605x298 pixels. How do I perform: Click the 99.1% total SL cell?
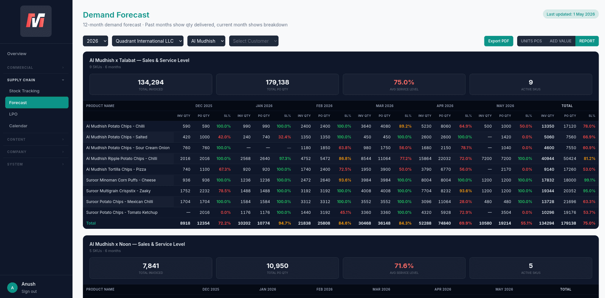(x=589, y=180)
